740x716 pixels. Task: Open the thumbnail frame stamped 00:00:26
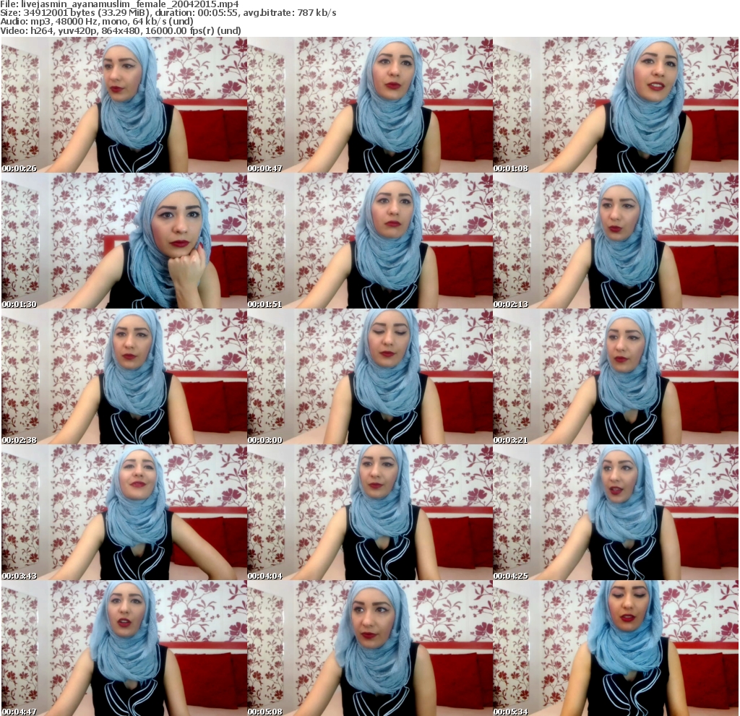click(124, 105)
